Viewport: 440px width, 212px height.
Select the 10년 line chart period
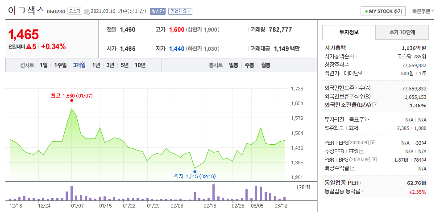pyautogui.click(x=140, y=65)
